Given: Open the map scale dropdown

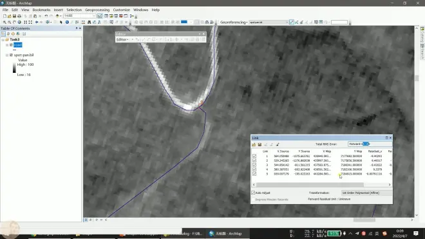Looking at the screenshot, I should pyautogui.click(x=94, y=16).
